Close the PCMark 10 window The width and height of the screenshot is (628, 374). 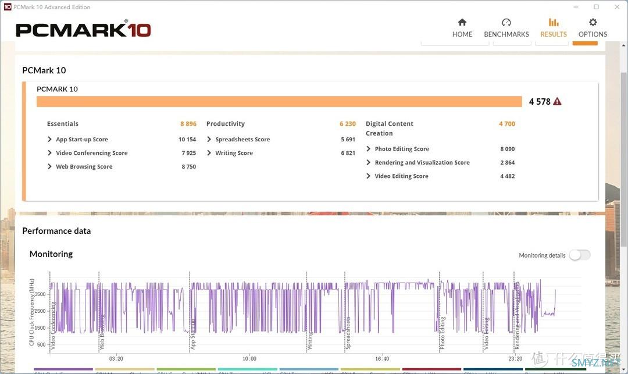pyautogui.click(x=617, y=7)
